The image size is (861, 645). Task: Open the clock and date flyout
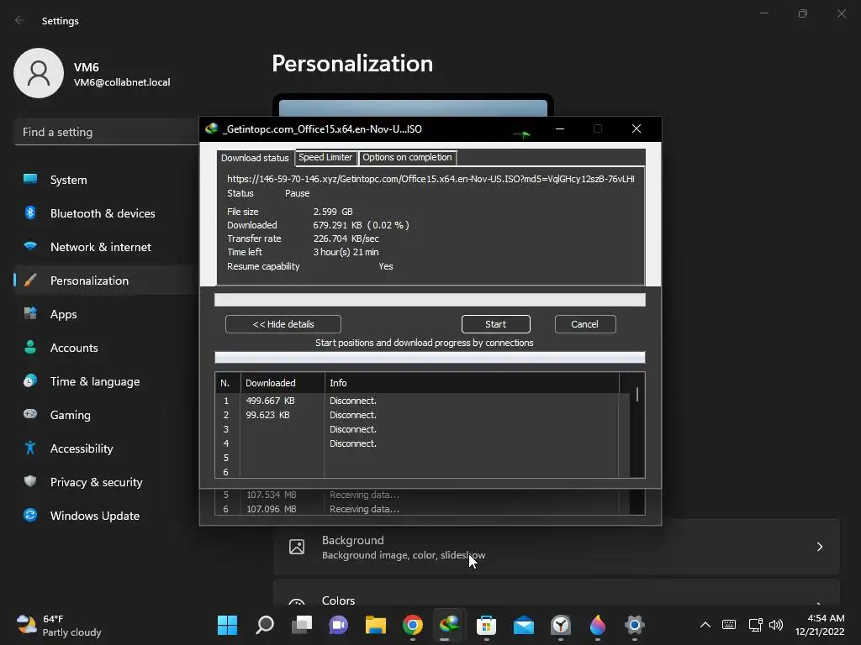point(819,625)
